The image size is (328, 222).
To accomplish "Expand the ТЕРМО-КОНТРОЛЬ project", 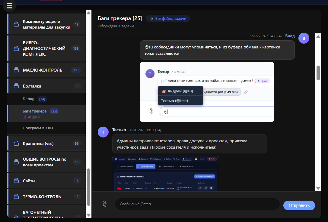I will coord(47,196).
